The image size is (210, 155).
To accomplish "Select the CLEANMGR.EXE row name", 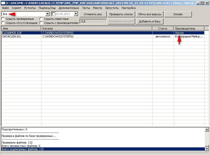I will tap(12, 33).
